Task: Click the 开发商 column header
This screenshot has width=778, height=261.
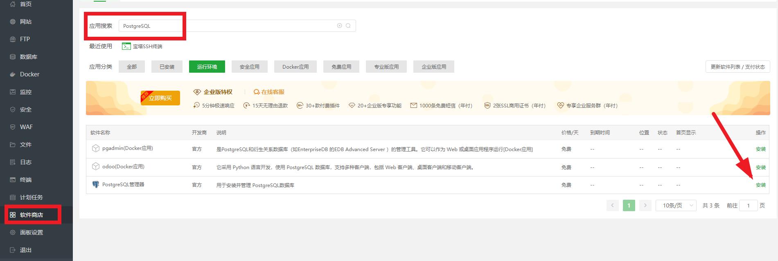Action: 199,133
